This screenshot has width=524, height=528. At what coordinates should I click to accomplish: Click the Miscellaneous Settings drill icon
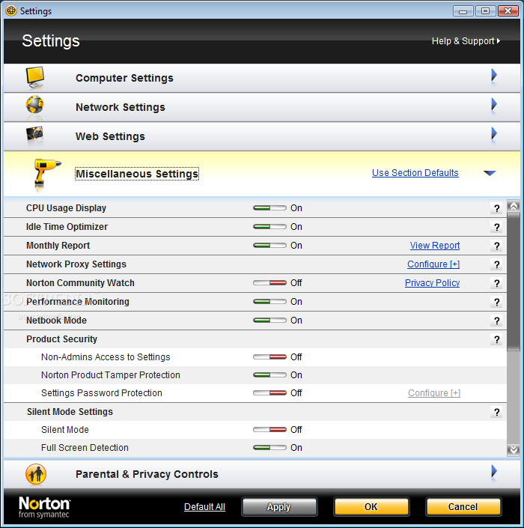click(x=46, y=174)
